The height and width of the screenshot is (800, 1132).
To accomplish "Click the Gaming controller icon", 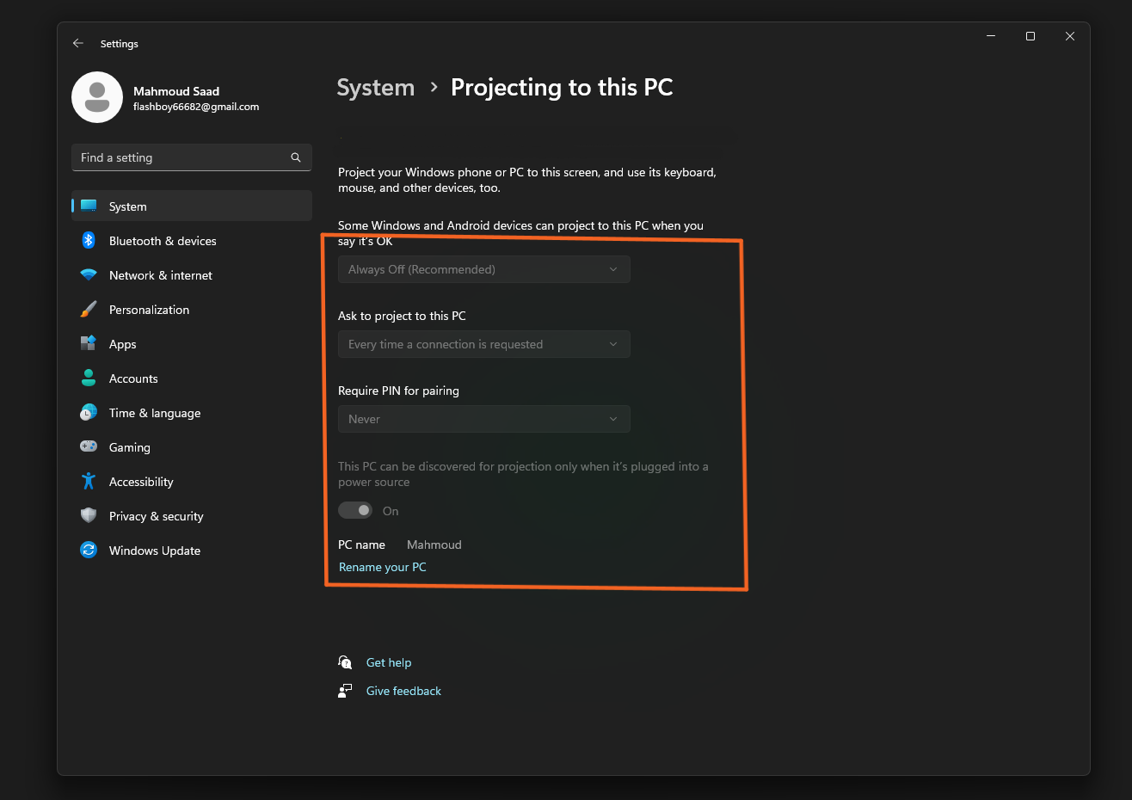I will click(89, 446).
